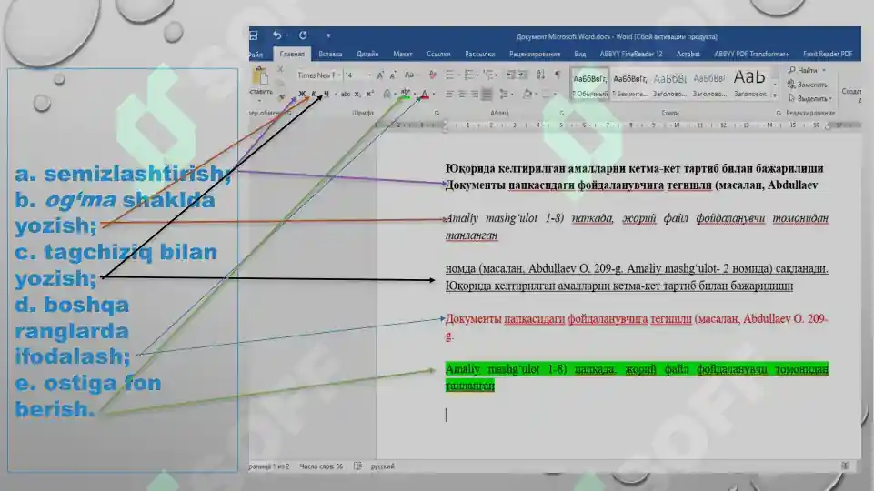The height and width of the screenshot is (491, 874).
Task: Click the Заменить (Replace) button
Action: pos(807,85)
